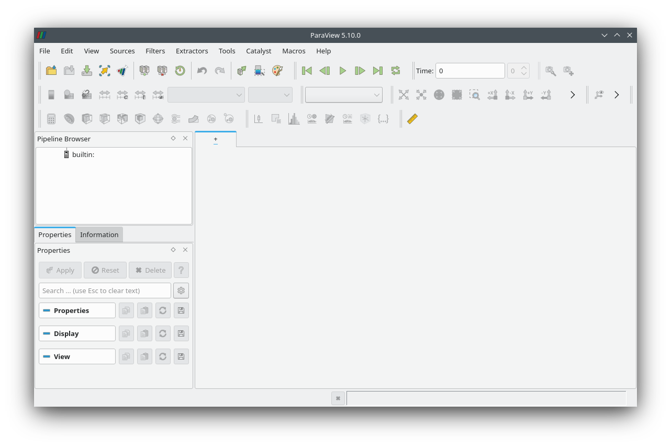Jump to last animation frame
This screenshot has width=671, height=447.
pyautogui.click(x=378, y=71)
